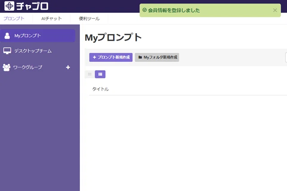
Task: Click the Myフォルダ新規作成 button
Action: (x=157, y=57)
